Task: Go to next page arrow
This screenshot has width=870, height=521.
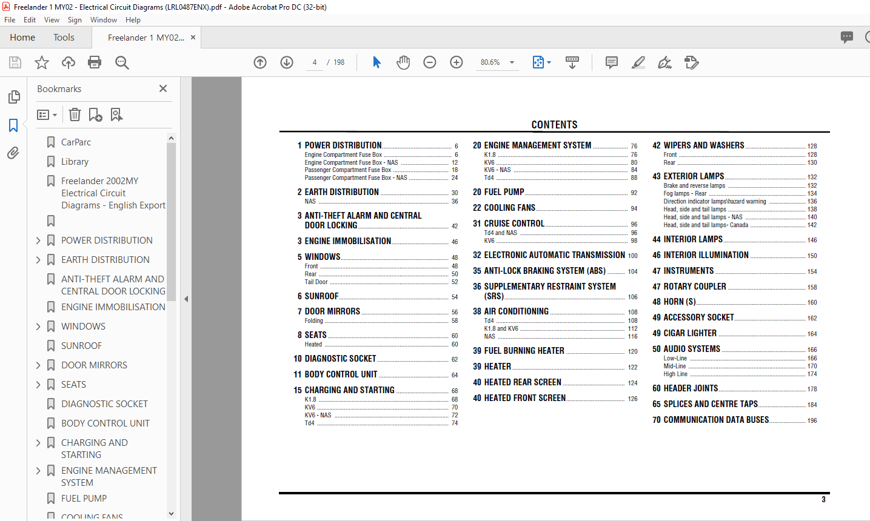Action: point(287,62)
